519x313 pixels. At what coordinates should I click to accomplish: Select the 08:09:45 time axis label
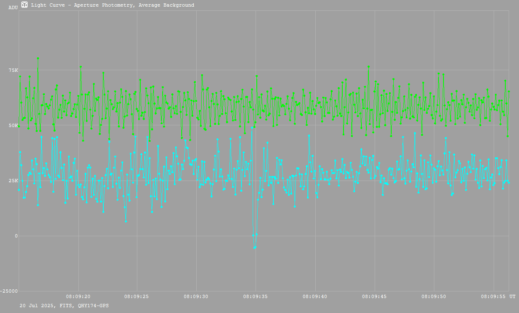374,297
